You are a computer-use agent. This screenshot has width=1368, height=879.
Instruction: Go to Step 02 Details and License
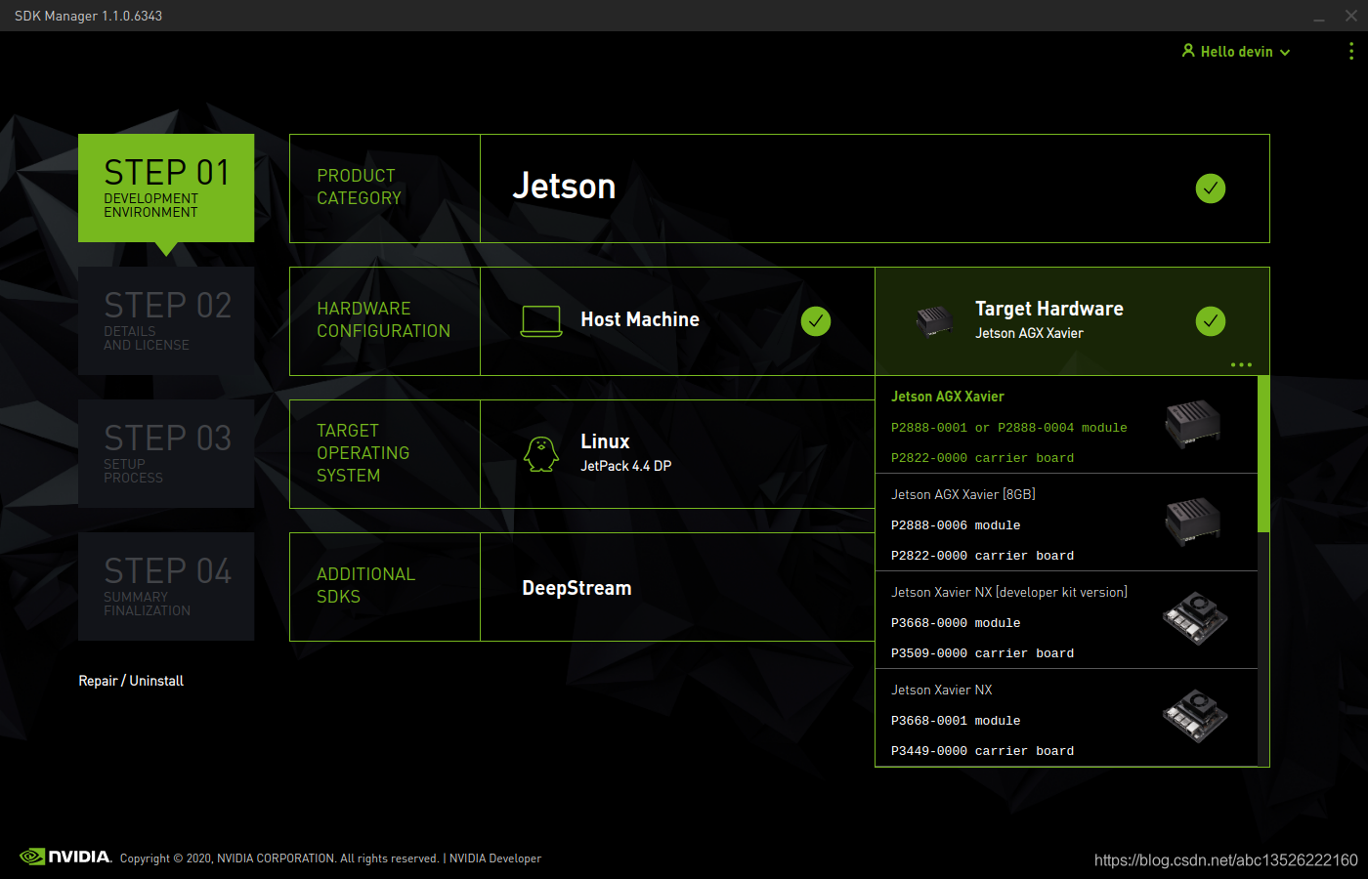click(x=166, y=321)
